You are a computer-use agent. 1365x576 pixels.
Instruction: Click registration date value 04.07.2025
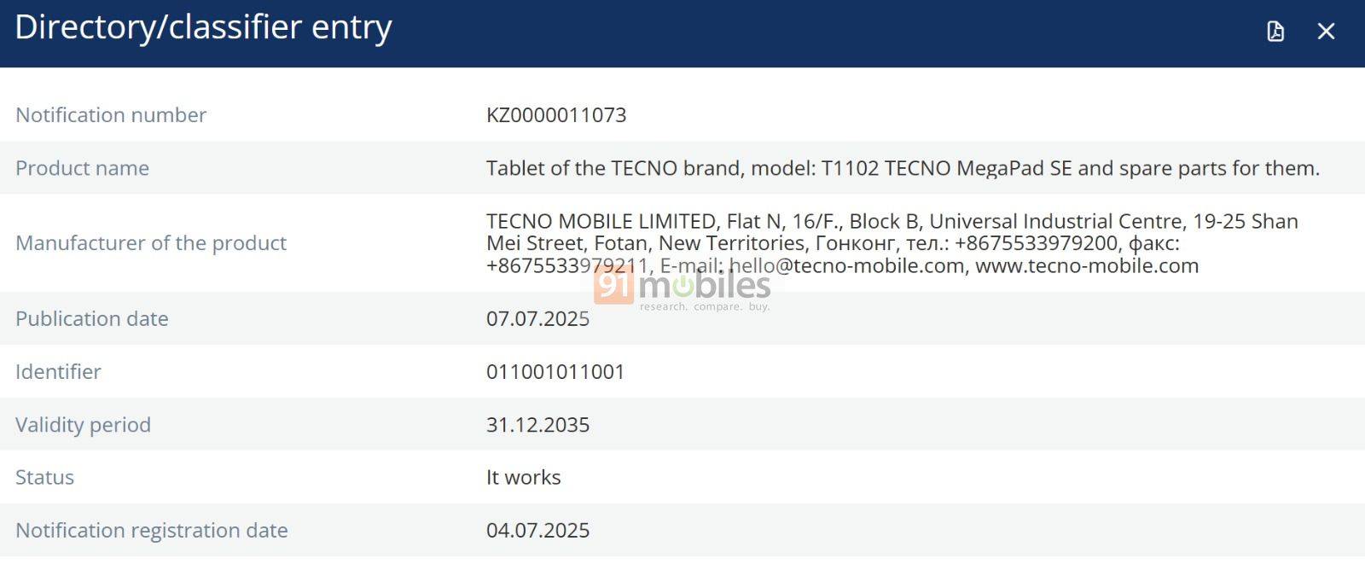537,530
